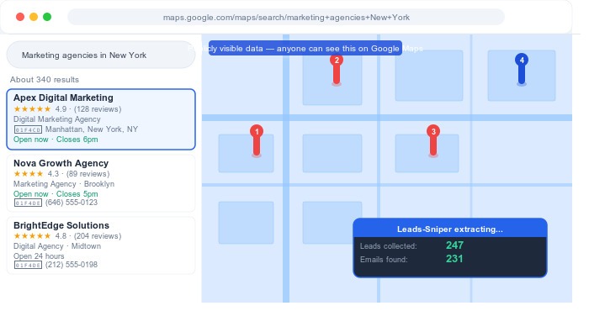The height and width of the screenshot is (311, 589).
Task: Click Open now · Closes 5pm hours
Action: [56, 194]
